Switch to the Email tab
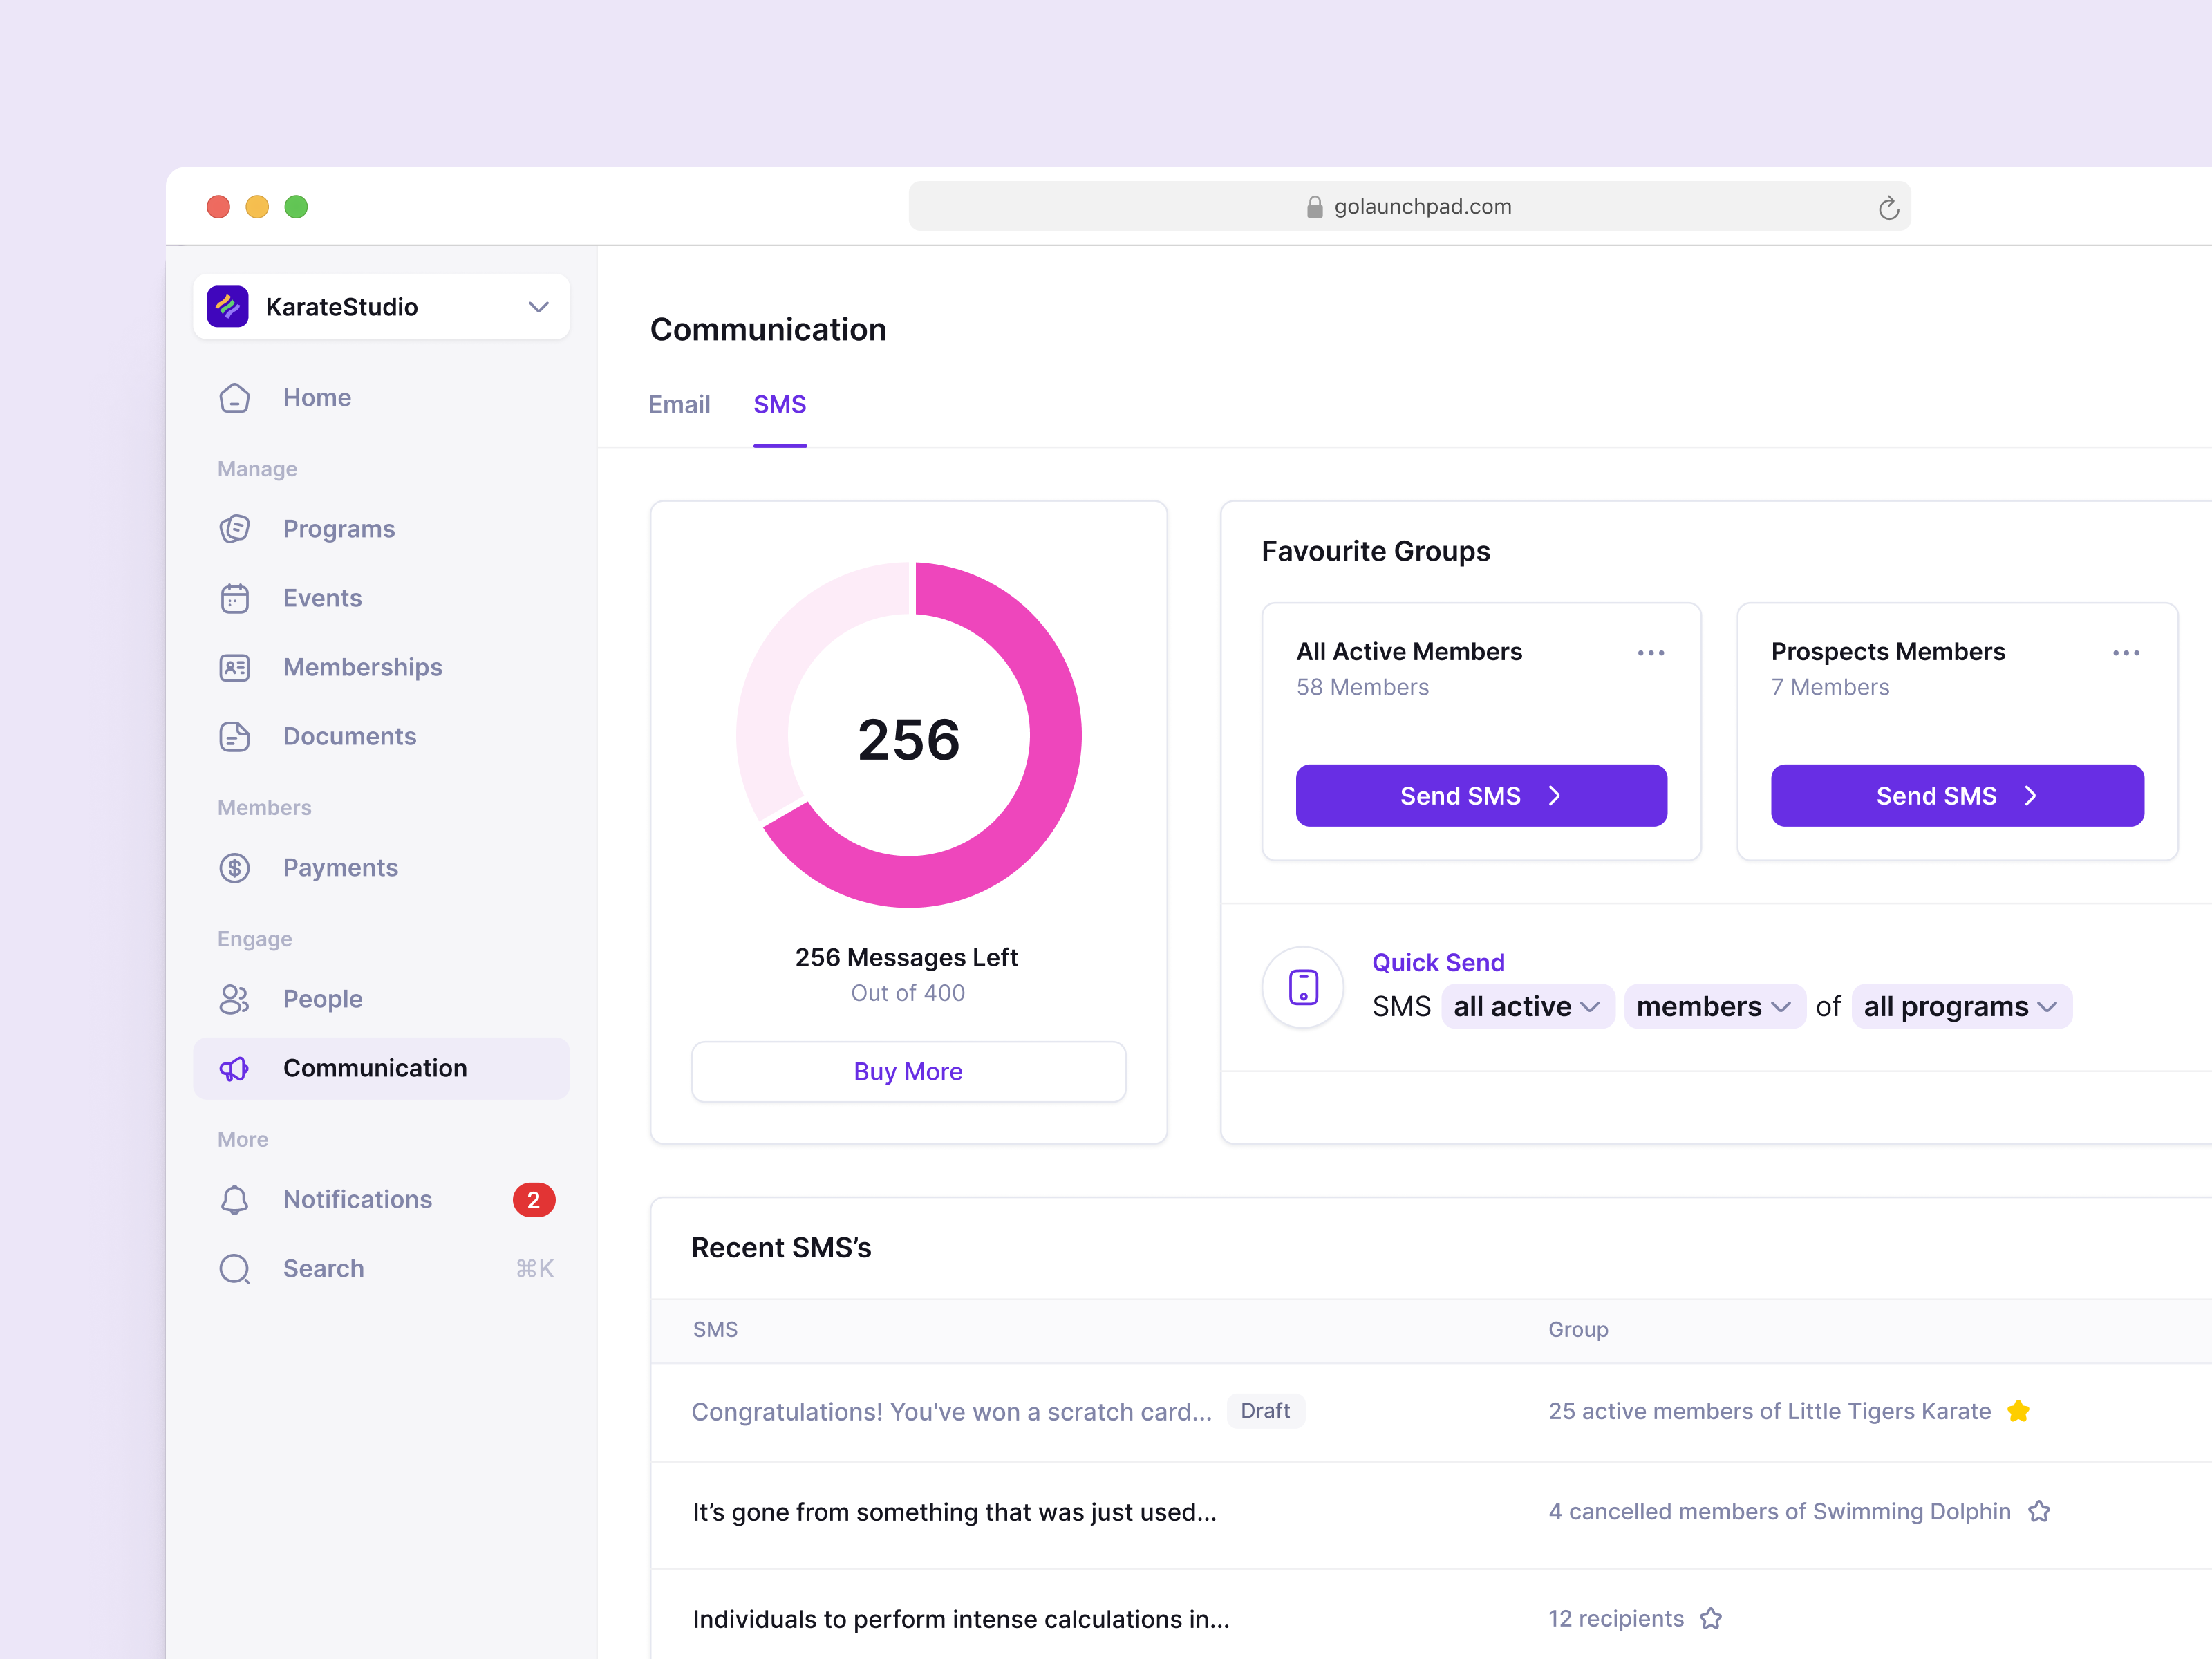The height and width of the screenshot is (1659, 2212). point(679,404)
